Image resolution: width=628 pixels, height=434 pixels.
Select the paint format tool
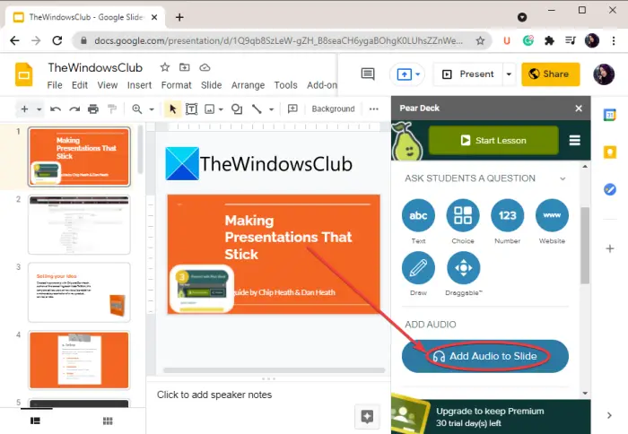pos(112,108)
